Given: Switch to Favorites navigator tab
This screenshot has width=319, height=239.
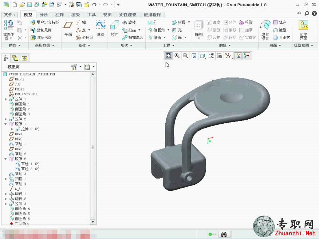Looking at the screenshot, I should [x=24, y=58].
